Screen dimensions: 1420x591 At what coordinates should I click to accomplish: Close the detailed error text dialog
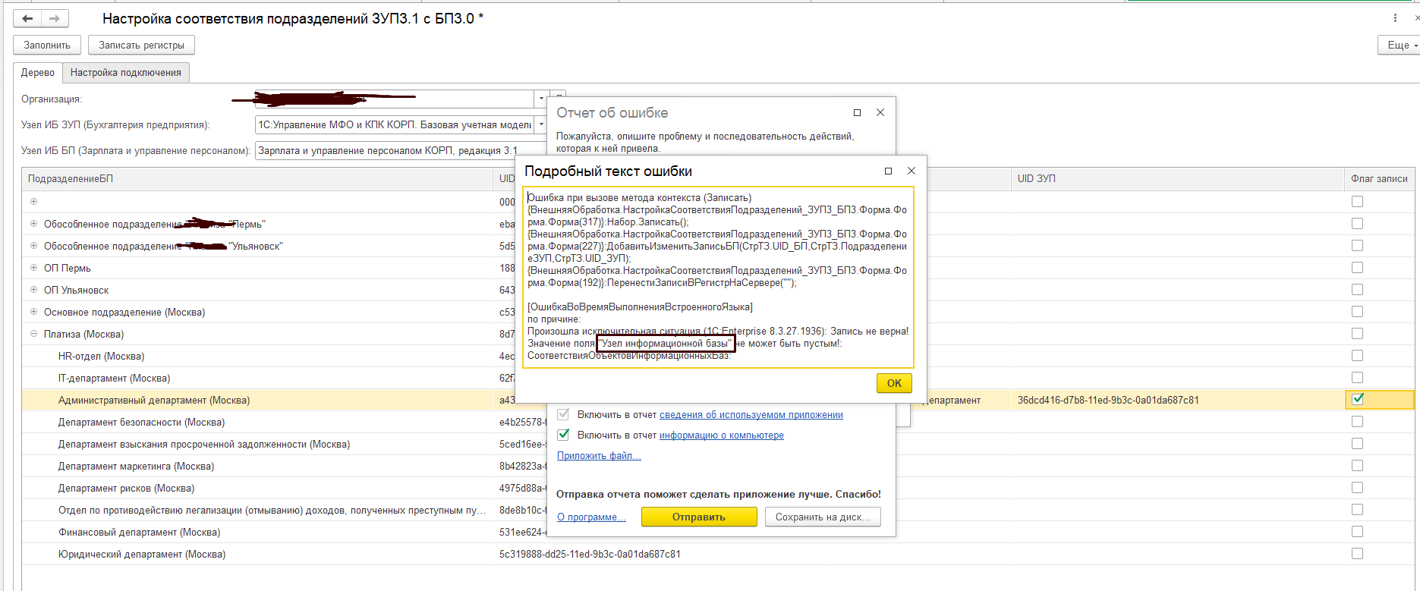click(x=912, y=171)
